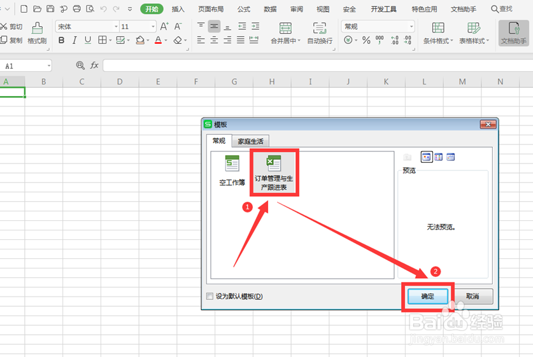Image resolution: width=533 pixels, height=357 pixels.
Task: Switch to the 公式 ribbon tab
Action: (x=244, y=9)
